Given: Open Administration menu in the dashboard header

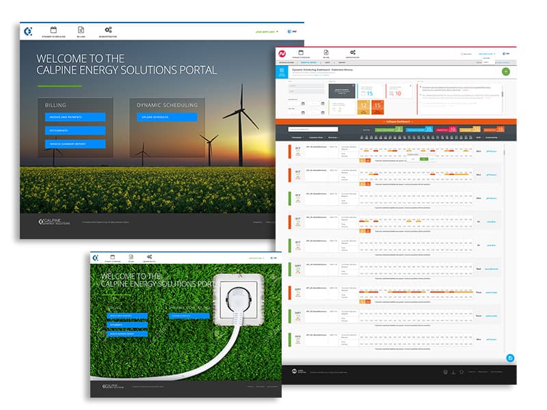Looking at the screenshot, I should click(x=352, y=53).
